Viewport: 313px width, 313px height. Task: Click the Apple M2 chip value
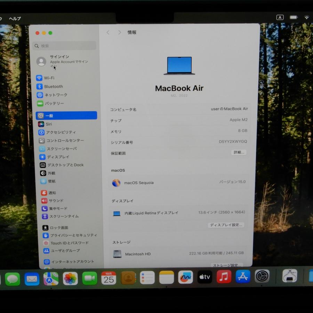tap(239, 120)
